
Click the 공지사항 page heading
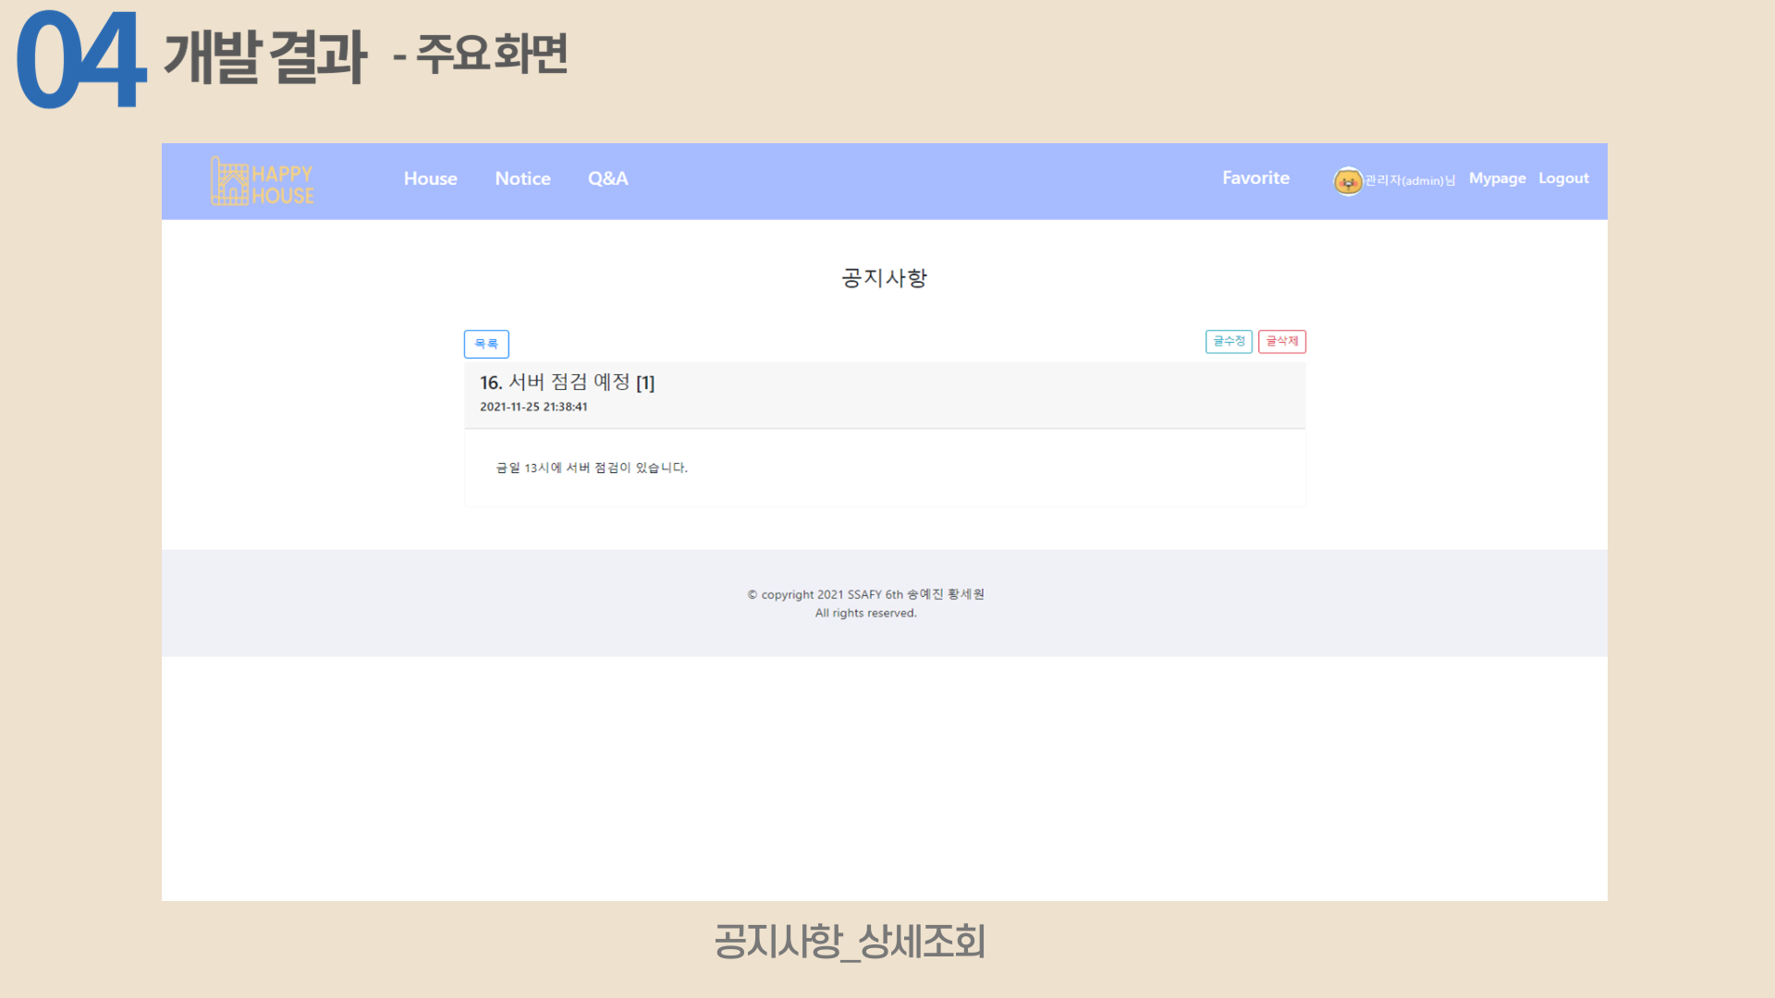pos(885,277)
